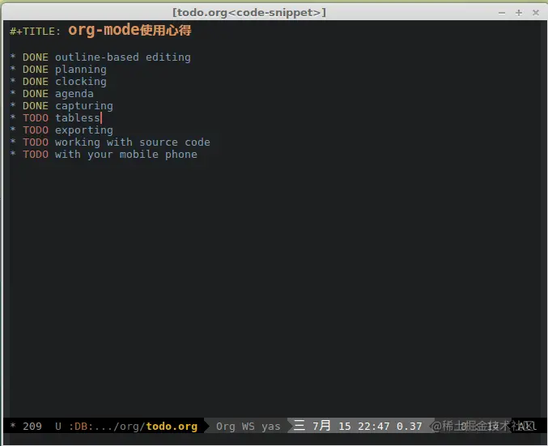Click 'working with source code' heading
Screen dimensions: 548x446
pos(133,142)
